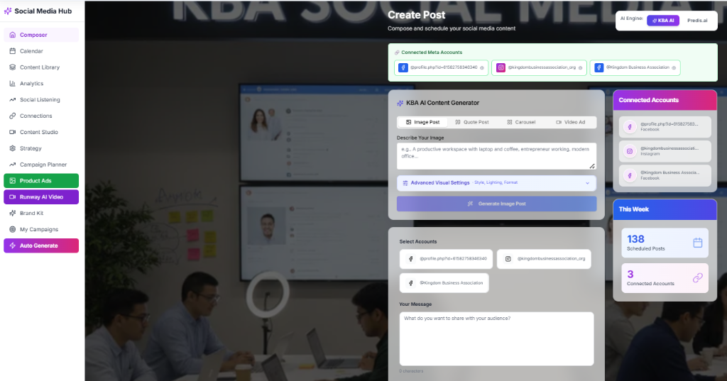Click the Brand Kit sparkle icon
The height and width of the screenshot is (381, 727).
point(13,214)
